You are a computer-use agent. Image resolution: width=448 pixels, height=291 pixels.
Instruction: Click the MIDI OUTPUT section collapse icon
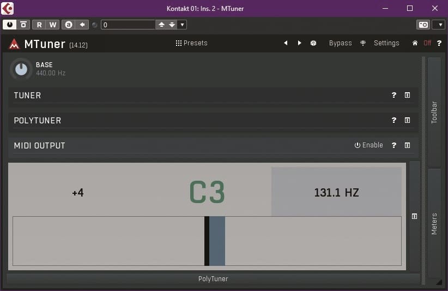tap(408, 145)
